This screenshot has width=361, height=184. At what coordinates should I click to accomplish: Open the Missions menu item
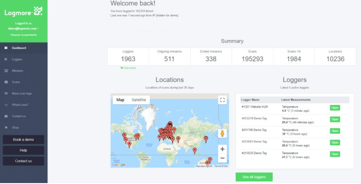pyautogui.click(x=24, y=71)
